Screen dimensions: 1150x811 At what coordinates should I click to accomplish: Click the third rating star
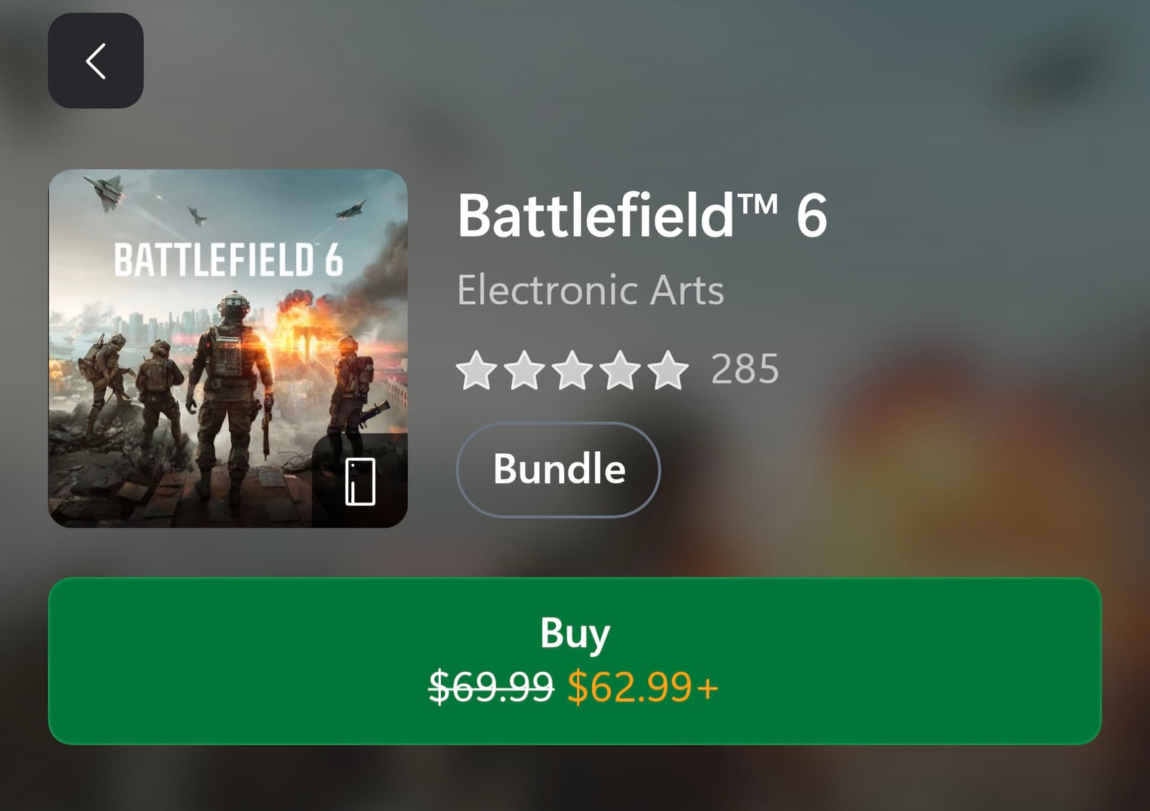pos(572,370)
